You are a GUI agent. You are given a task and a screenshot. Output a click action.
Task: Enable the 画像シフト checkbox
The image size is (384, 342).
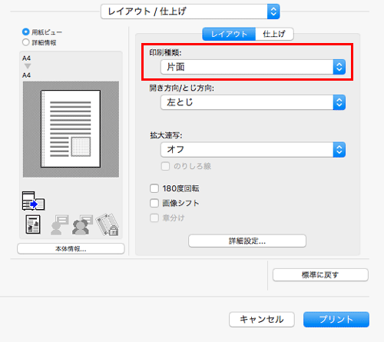tap(154, 203)
